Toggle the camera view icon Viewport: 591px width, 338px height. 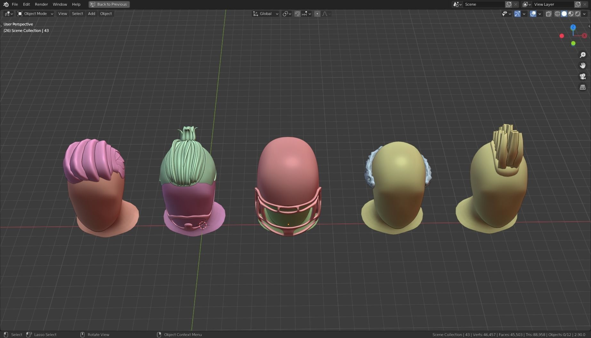coord(583,76)
